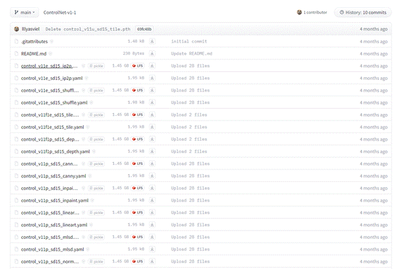Click pickle badge on control_v11f1e_sd15_tile model
The width and height of the screenshot is (396, 269).
tap(96, 115)
